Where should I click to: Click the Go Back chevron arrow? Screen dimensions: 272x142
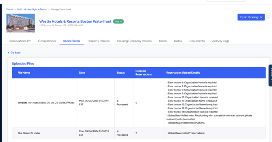click(9, 53)
